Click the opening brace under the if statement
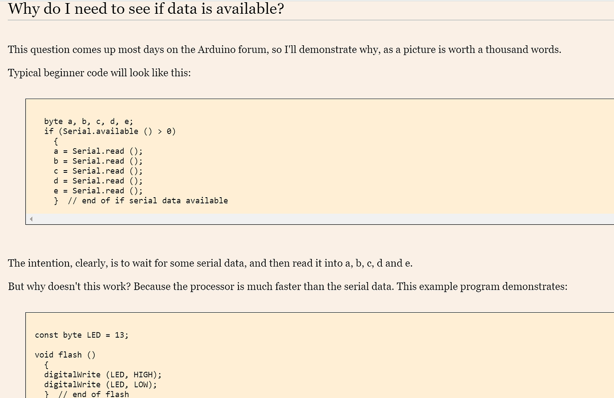Viewport: 614px width, 398px height. [56, 141]
